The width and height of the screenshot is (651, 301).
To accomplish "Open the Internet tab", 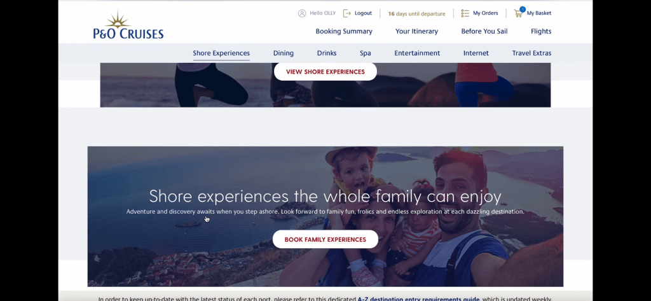I will 476,53.
